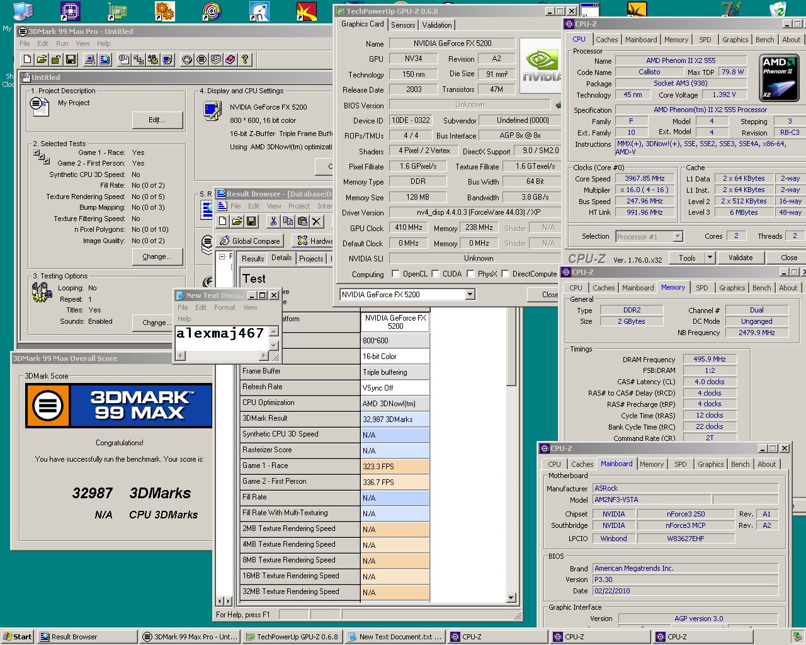Open Format menu in Notepad
This screenshot has height=645, width=806.
pos(225,307)
